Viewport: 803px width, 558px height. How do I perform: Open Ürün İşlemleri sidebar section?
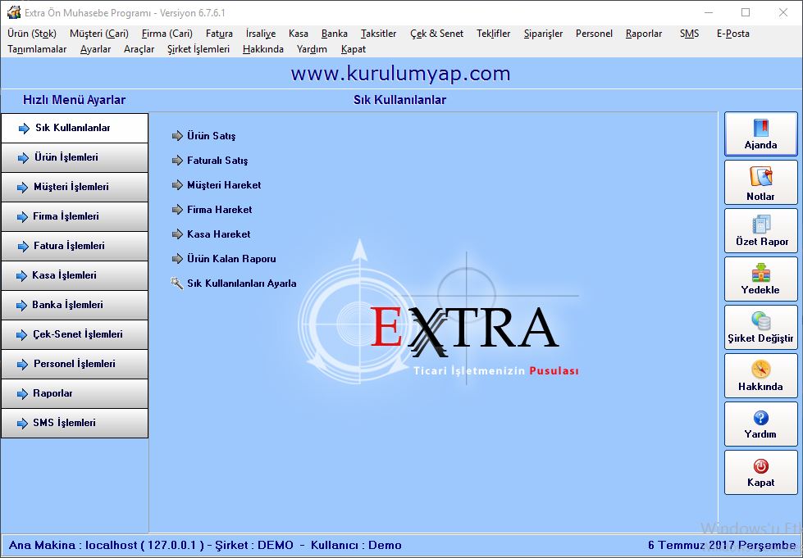[75, 157]
